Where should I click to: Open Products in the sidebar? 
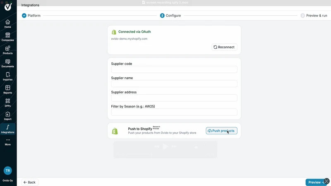(7, 50)
